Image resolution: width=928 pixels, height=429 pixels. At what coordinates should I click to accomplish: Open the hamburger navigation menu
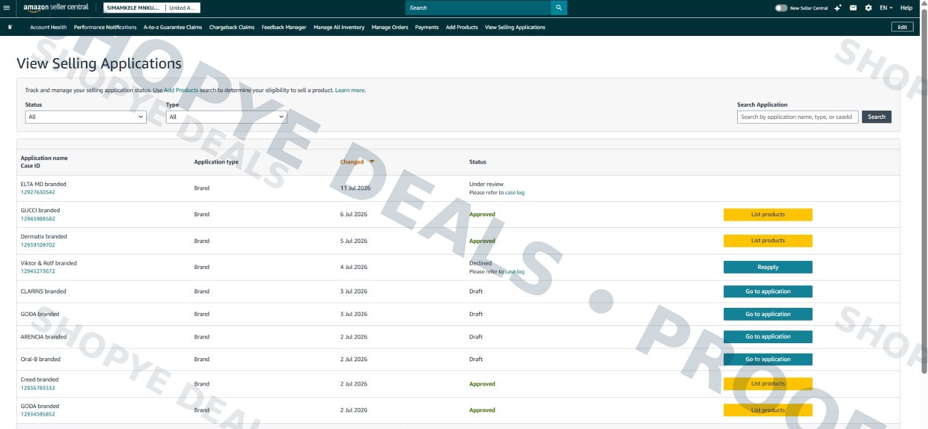7,8
